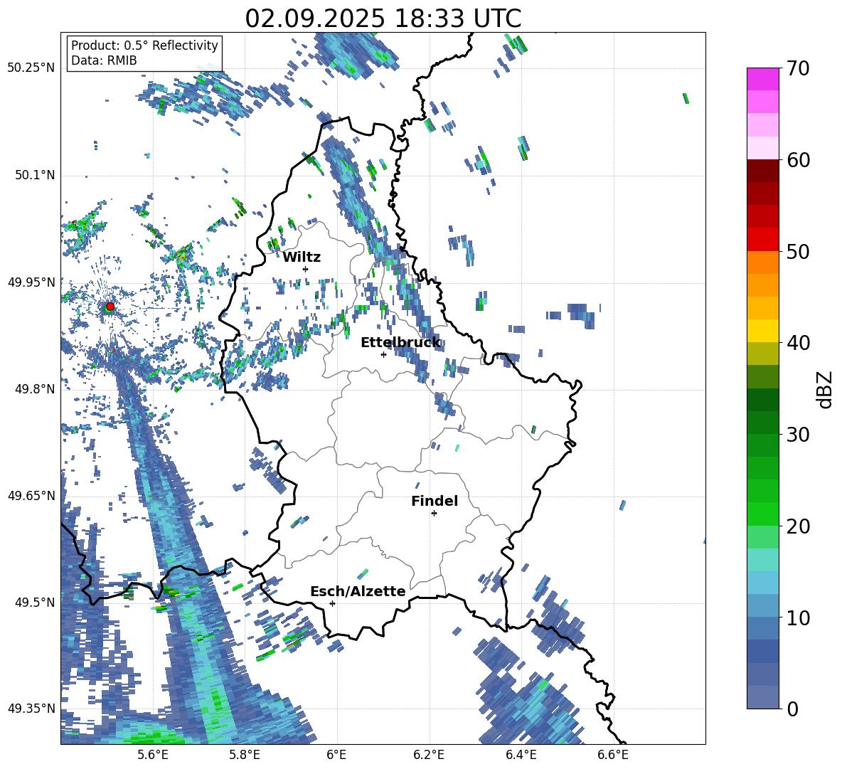Select the Findel city label

[435, 501]
